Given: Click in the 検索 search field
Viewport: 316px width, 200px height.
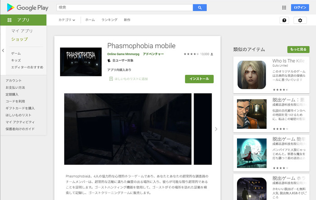Looking at the screenshot, I should [125, 8].
